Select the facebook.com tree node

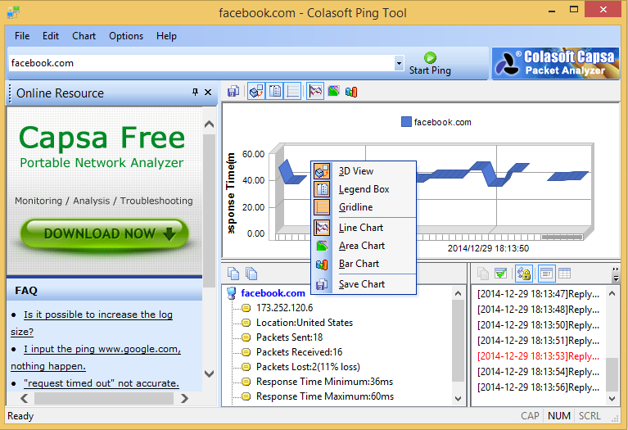point(273,293)
